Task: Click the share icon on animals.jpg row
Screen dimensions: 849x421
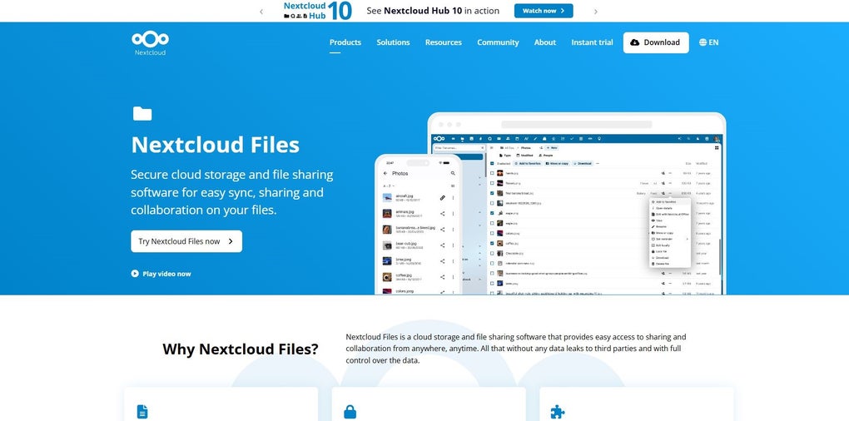Action: 442,214
